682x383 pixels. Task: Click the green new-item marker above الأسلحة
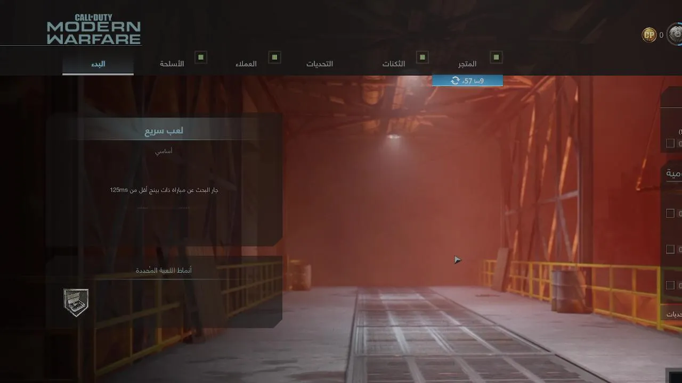point(201,57)
